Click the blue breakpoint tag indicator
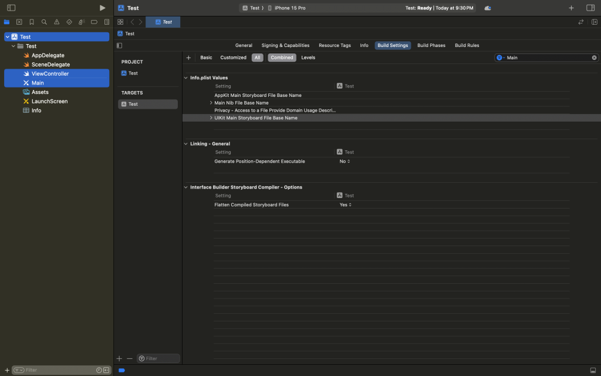The height and width of the screenshot is (376, 601). coord(122,370)
